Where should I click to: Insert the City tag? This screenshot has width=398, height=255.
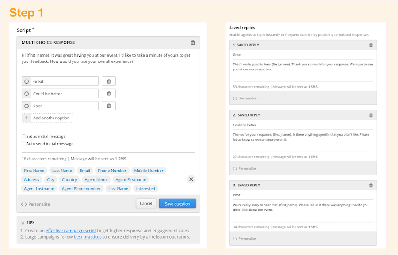[50, 179]
